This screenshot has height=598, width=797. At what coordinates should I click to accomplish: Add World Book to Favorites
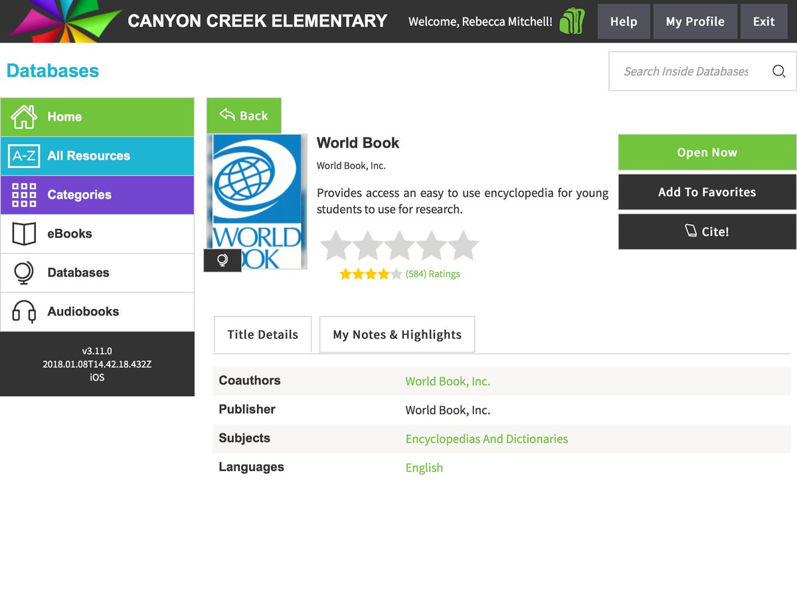tap(707, 192)
